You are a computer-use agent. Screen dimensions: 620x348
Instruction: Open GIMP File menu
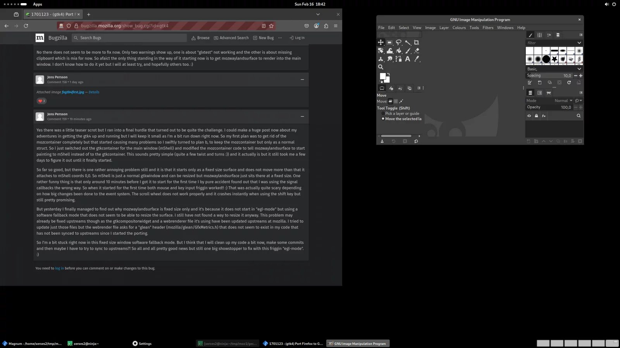[381, 28]
